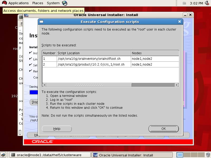
Task: Click OK in Execute Configuration scripts dialog
Action: [x=164, y=129]
